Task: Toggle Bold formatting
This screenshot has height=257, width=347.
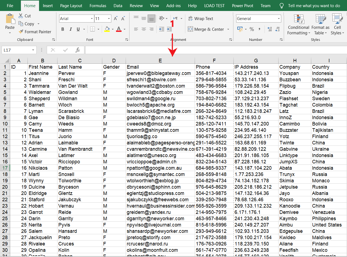Action: click(63, 29)
